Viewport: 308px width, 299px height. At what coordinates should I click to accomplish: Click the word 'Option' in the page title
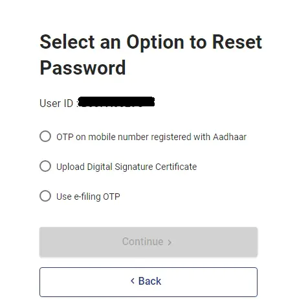click(x=155, y=43)
